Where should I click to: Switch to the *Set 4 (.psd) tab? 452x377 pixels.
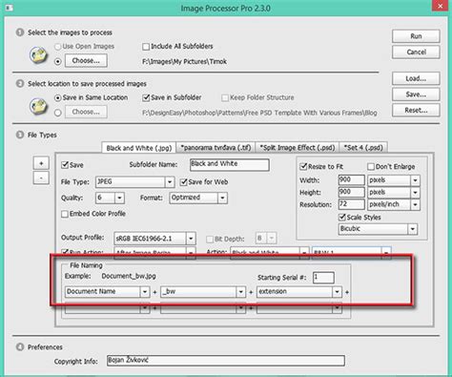pyautogui.click(x=363, y=148)
